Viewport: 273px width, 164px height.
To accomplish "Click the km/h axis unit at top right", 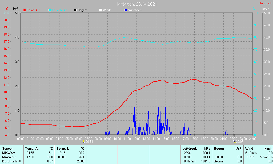I will pyautogui.click(x=266, y=9).
